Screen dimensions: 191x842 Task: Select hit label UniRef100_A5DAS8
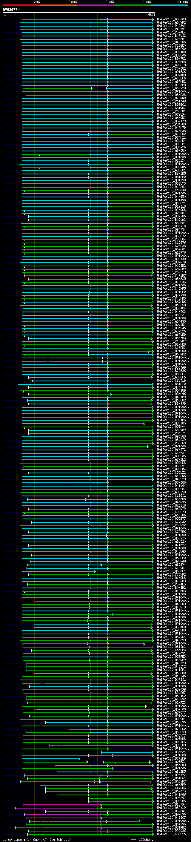(171, 305)
